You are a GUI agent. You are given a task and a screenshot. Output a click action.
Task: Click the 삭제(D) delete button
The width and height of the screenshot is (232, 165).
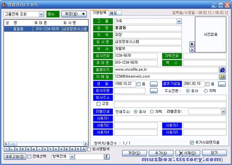(x=188, y=153)
